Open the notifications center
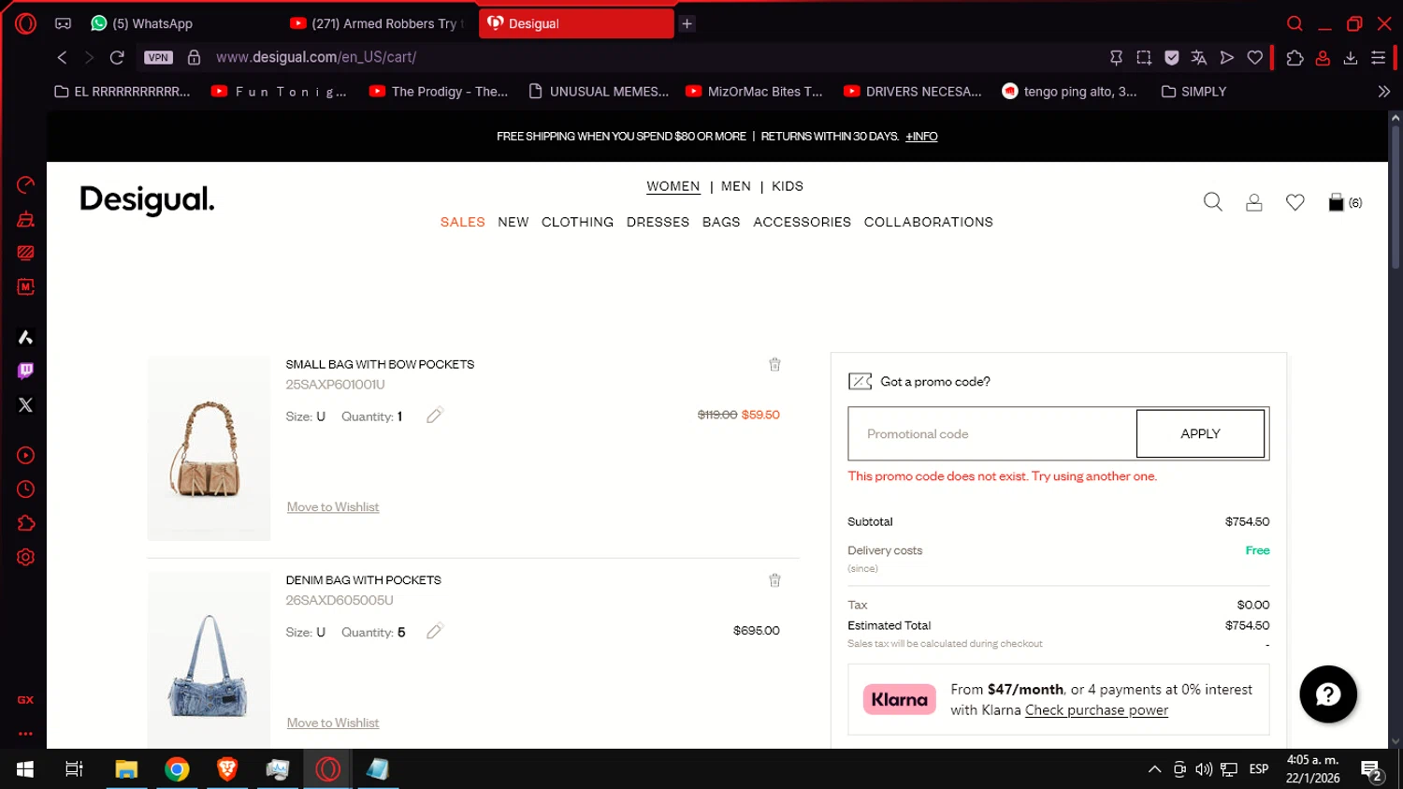1403x789 pixels. [1372, 771]
